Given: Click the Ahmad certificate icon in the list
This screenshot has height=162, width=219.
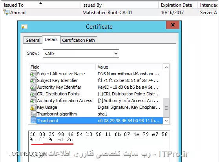Looking at the screenshot, I should (x=6, y=12).
